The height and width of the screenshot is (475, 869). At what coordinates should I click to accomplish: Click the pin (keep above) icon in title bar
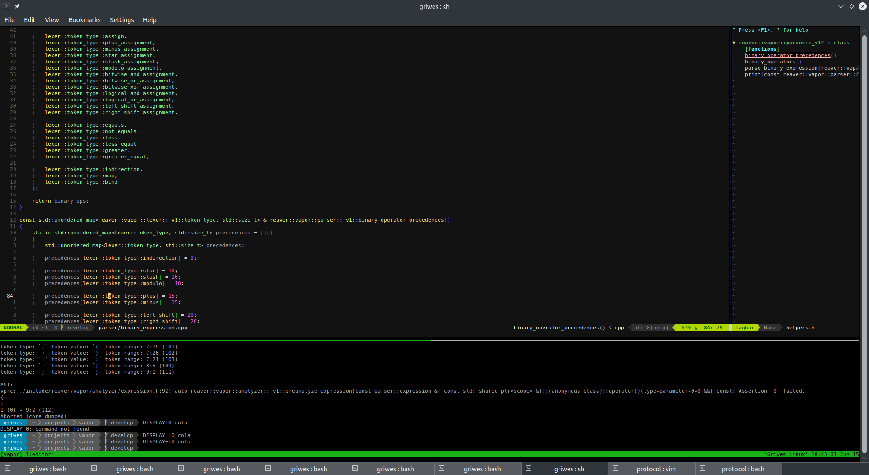coord(17,6)
